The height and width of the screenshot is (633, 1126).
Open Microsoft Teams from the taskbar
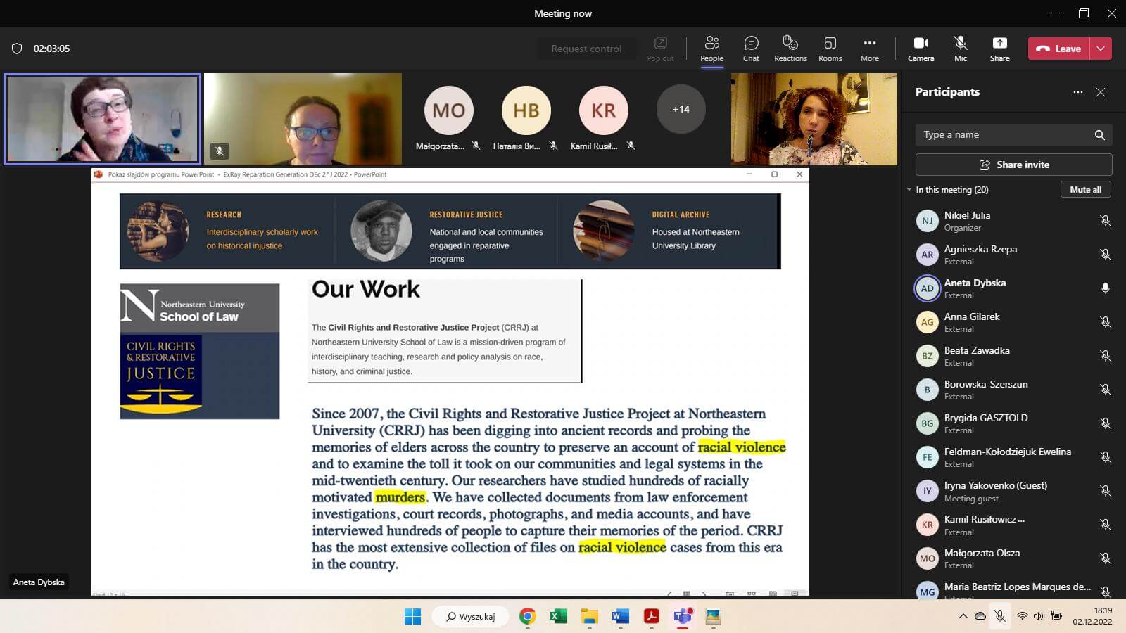682,616
